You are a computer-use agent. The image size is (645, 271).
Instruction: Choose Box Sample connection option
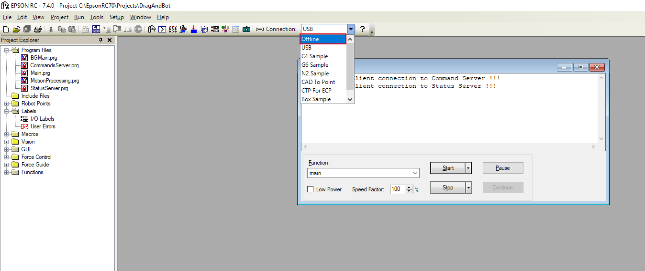pyautogui.click(x=323, y=99)
